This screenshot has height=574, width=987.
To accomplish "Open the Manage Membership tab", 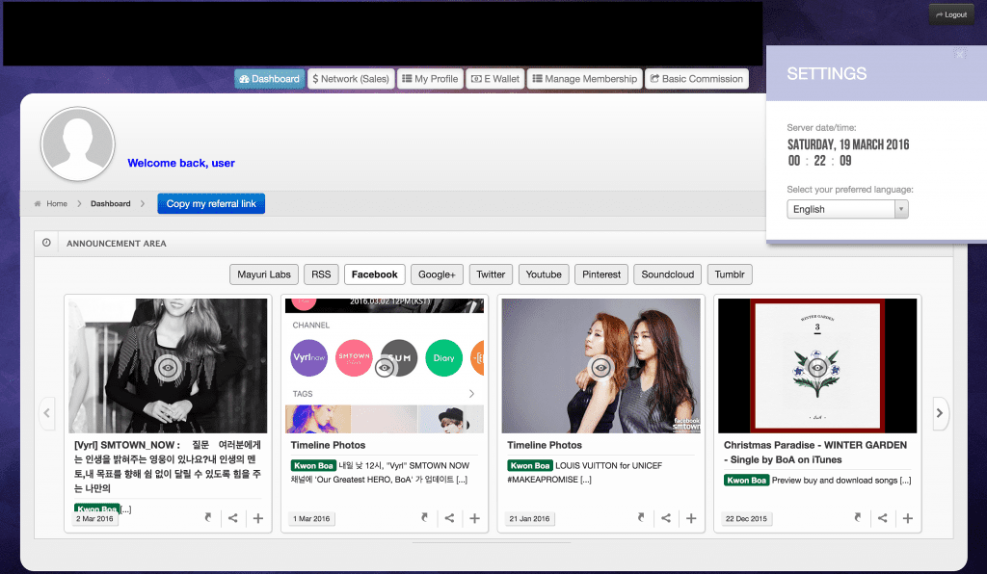I will tap(585, 79).
